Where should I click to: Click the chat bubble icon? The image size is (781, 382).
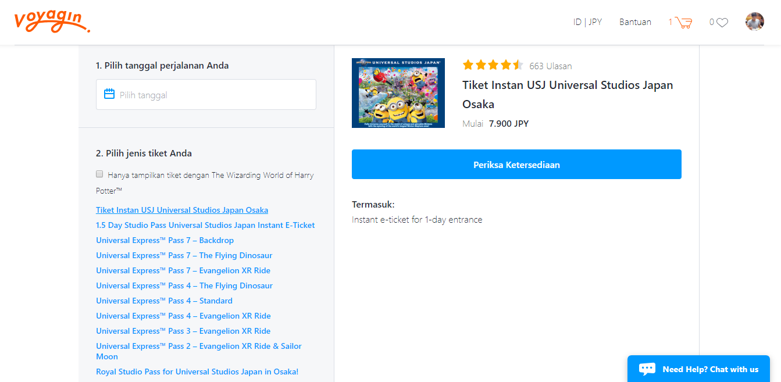point(647,369)
